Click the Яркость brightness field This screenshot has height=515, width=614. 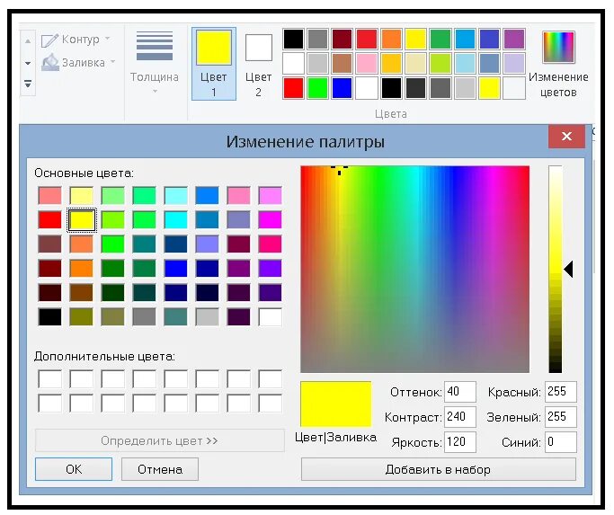(x=460, y=442)
